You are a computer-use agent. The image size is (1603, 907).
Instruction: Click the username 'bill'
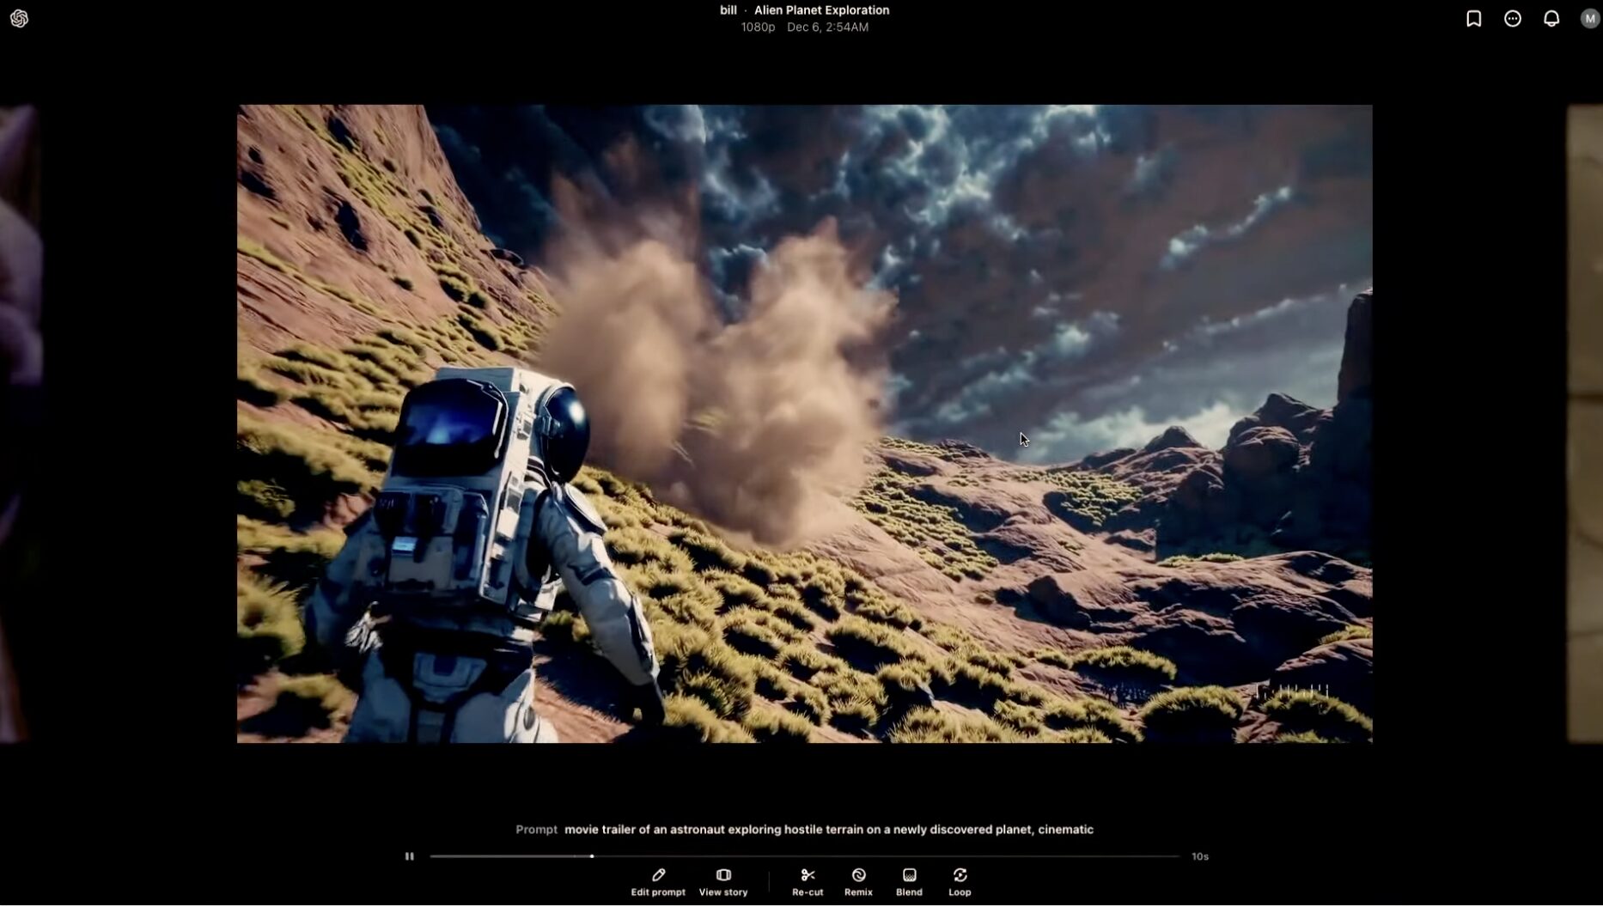tap(728, 10)
